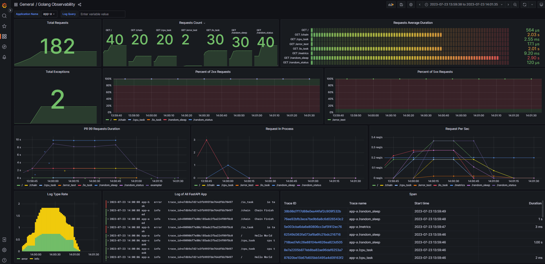Viewport: 545px width, 264px height.
Task: Click the Log Query variable input field
Action: 102,14
